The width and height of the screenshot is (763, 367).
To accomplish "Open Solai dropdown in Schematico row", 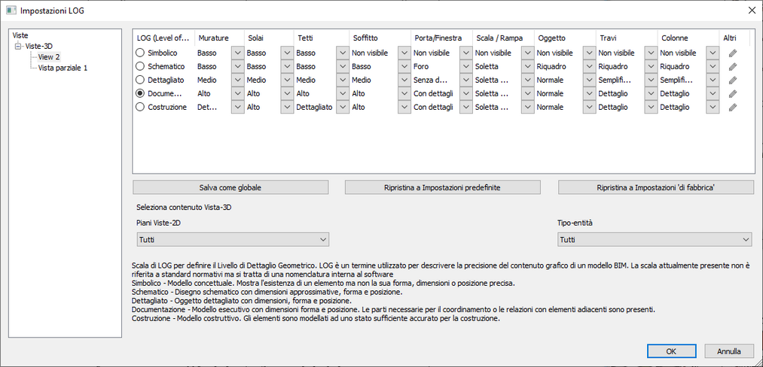I will tap(287, 67).
